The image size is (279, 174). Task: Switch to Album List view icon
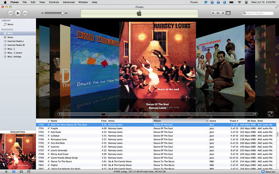[x=218, y=13]
